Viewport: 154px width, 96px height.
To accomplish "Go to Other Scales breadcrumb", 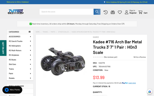I will coord(63,32).
